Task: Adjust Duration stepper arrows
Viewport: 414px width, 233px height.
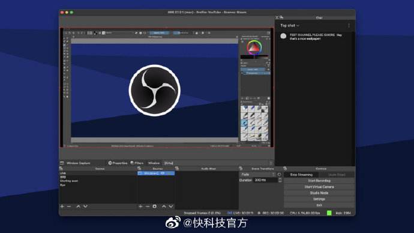Action: [280, 180]
